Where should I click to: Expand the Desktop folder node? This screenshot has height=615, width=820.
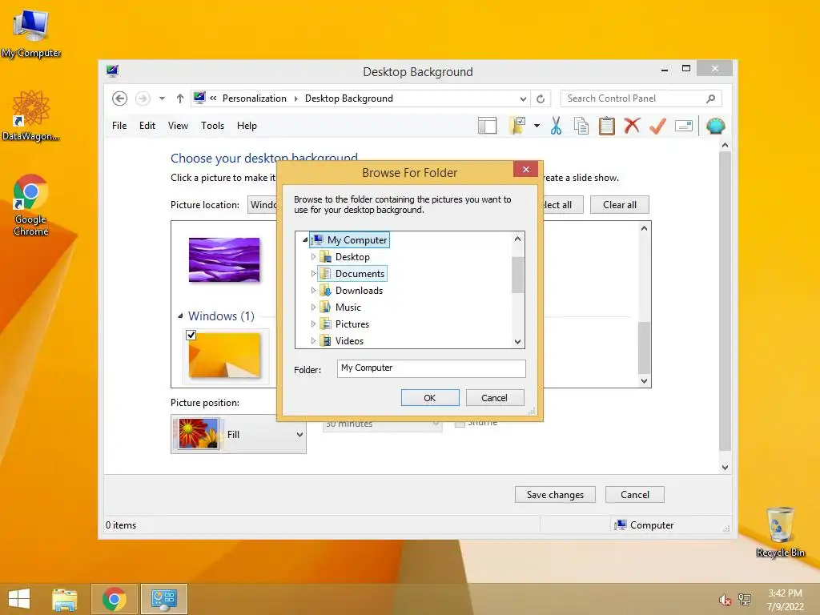313,257
